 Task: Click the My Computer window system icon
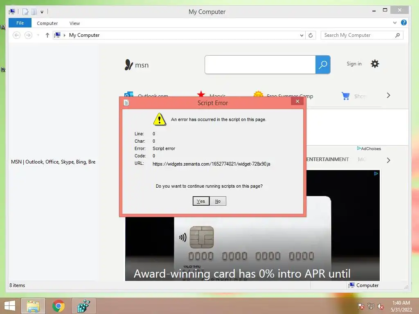12,12
